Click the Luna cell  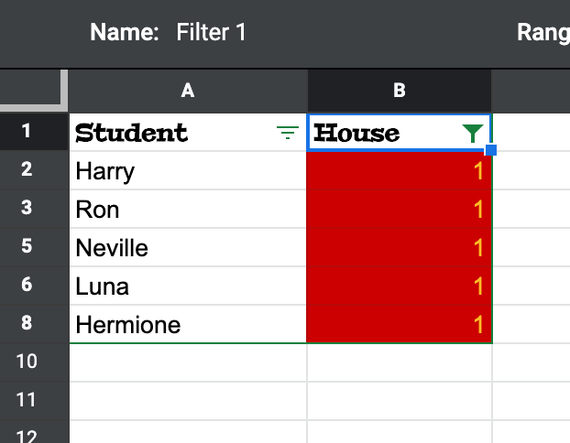point(188,286)
